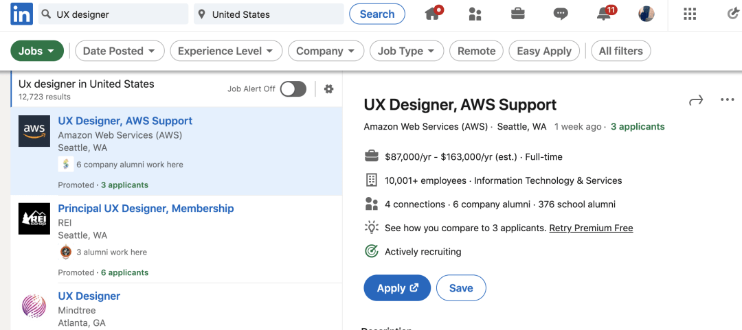This screenshot has height=330, width=742.
Task: Open job alert settings gear
Action: [329, 89]
